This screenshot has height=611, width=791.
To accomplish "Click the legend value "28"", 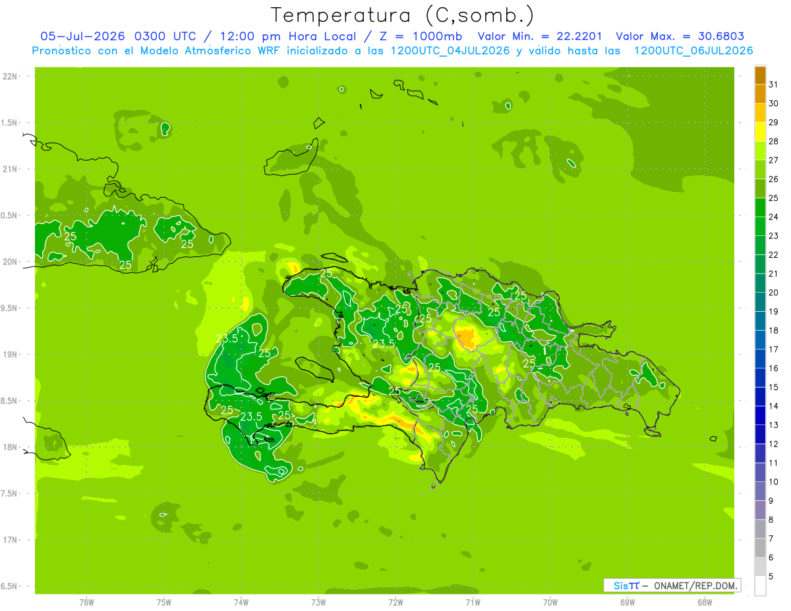I will tap(774, 141).
